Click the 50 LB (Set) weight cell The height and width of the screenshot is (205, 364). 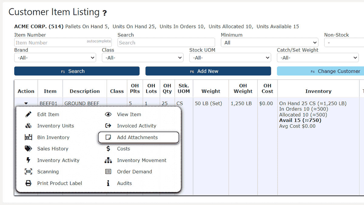click(x=208, y=103)
